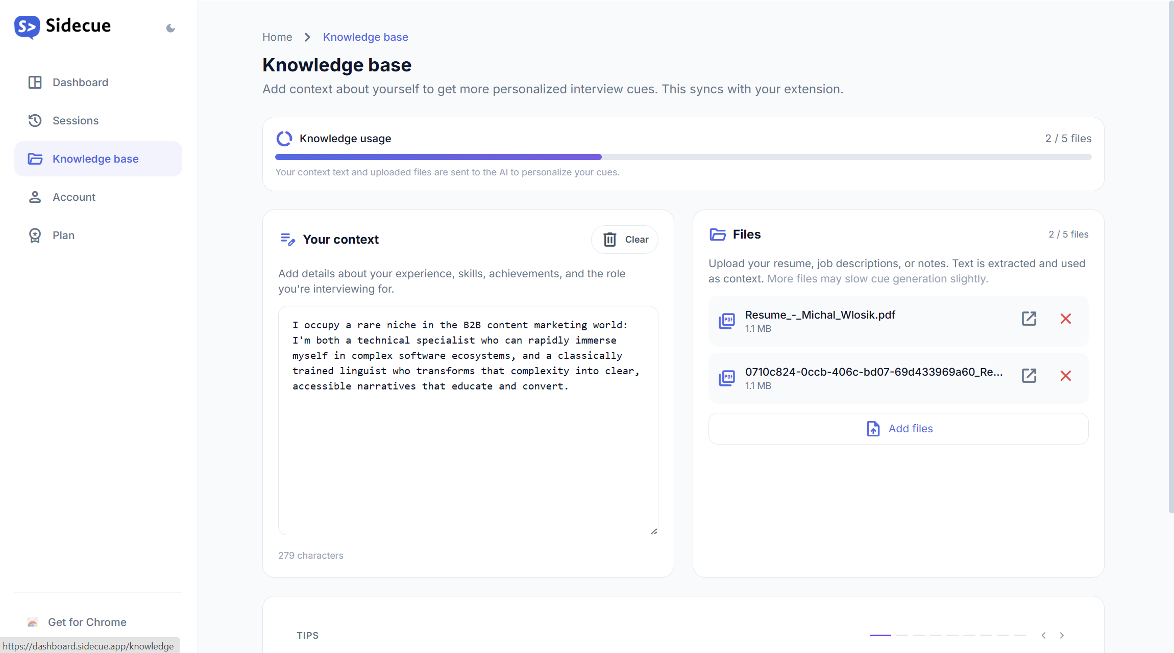Remove the 0710c824 file with red X
The width and height of the screenshot is (1174, 653).
[1065, 376]
